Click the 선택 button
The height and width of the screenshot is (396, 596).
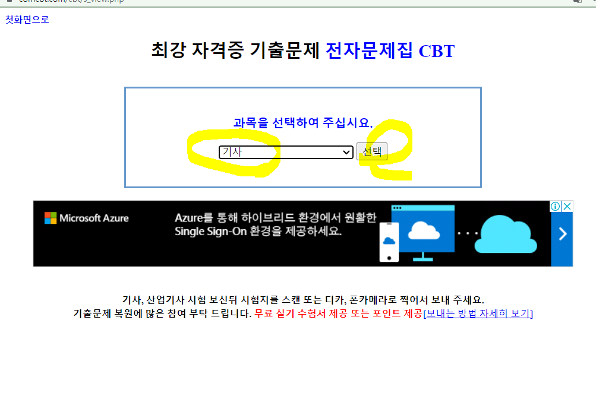372,151
